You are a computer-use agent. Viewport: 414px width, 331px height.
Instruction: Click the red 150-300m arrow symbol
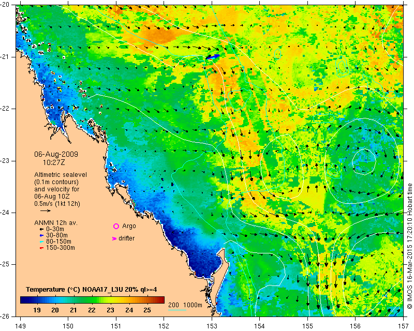(x=41, y=248)
